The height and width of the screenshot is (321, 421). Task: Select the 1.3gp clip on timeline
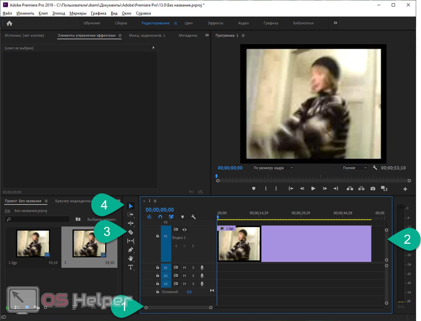point(294,244)
